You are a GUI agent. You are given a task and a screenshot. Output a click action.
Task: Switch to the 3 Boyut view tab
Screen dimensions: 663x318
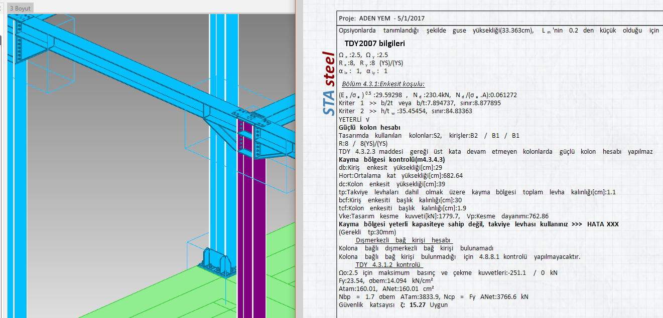pos(20,8)
